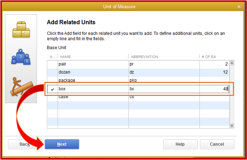Viewport: 247px width, 160px height.
Task: Click scrollbar up arrow in units table
Action: pos(232,63)
